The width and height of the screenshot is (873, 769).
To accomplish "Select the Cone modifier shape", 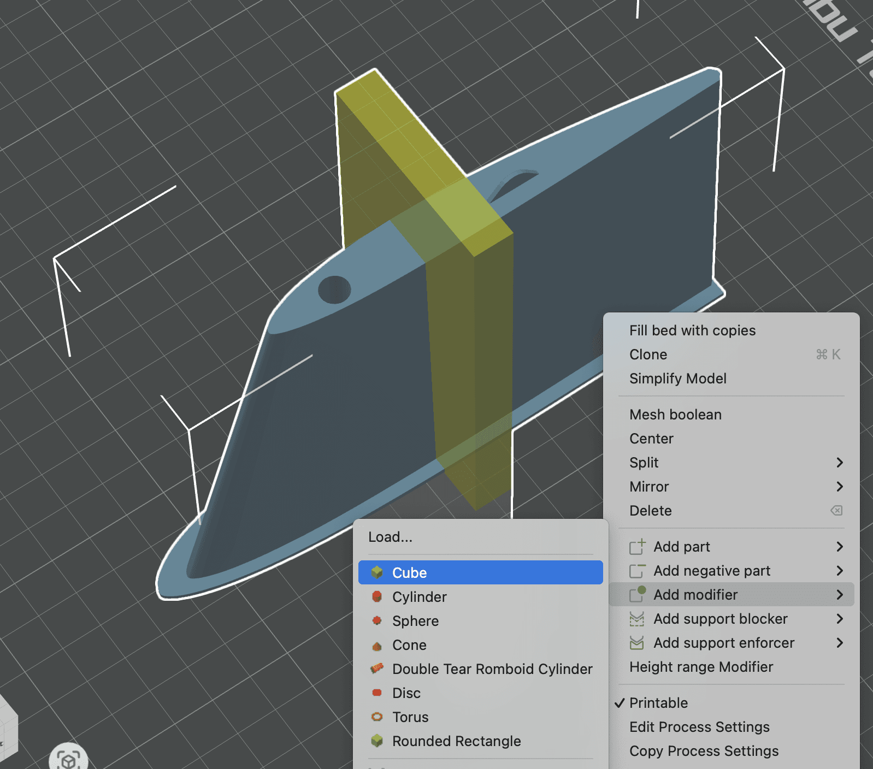I will (x=480, y=644).
